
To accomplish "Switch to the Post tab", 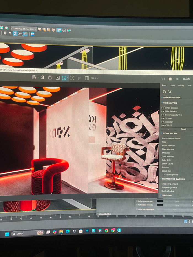I will click(164, 85).
